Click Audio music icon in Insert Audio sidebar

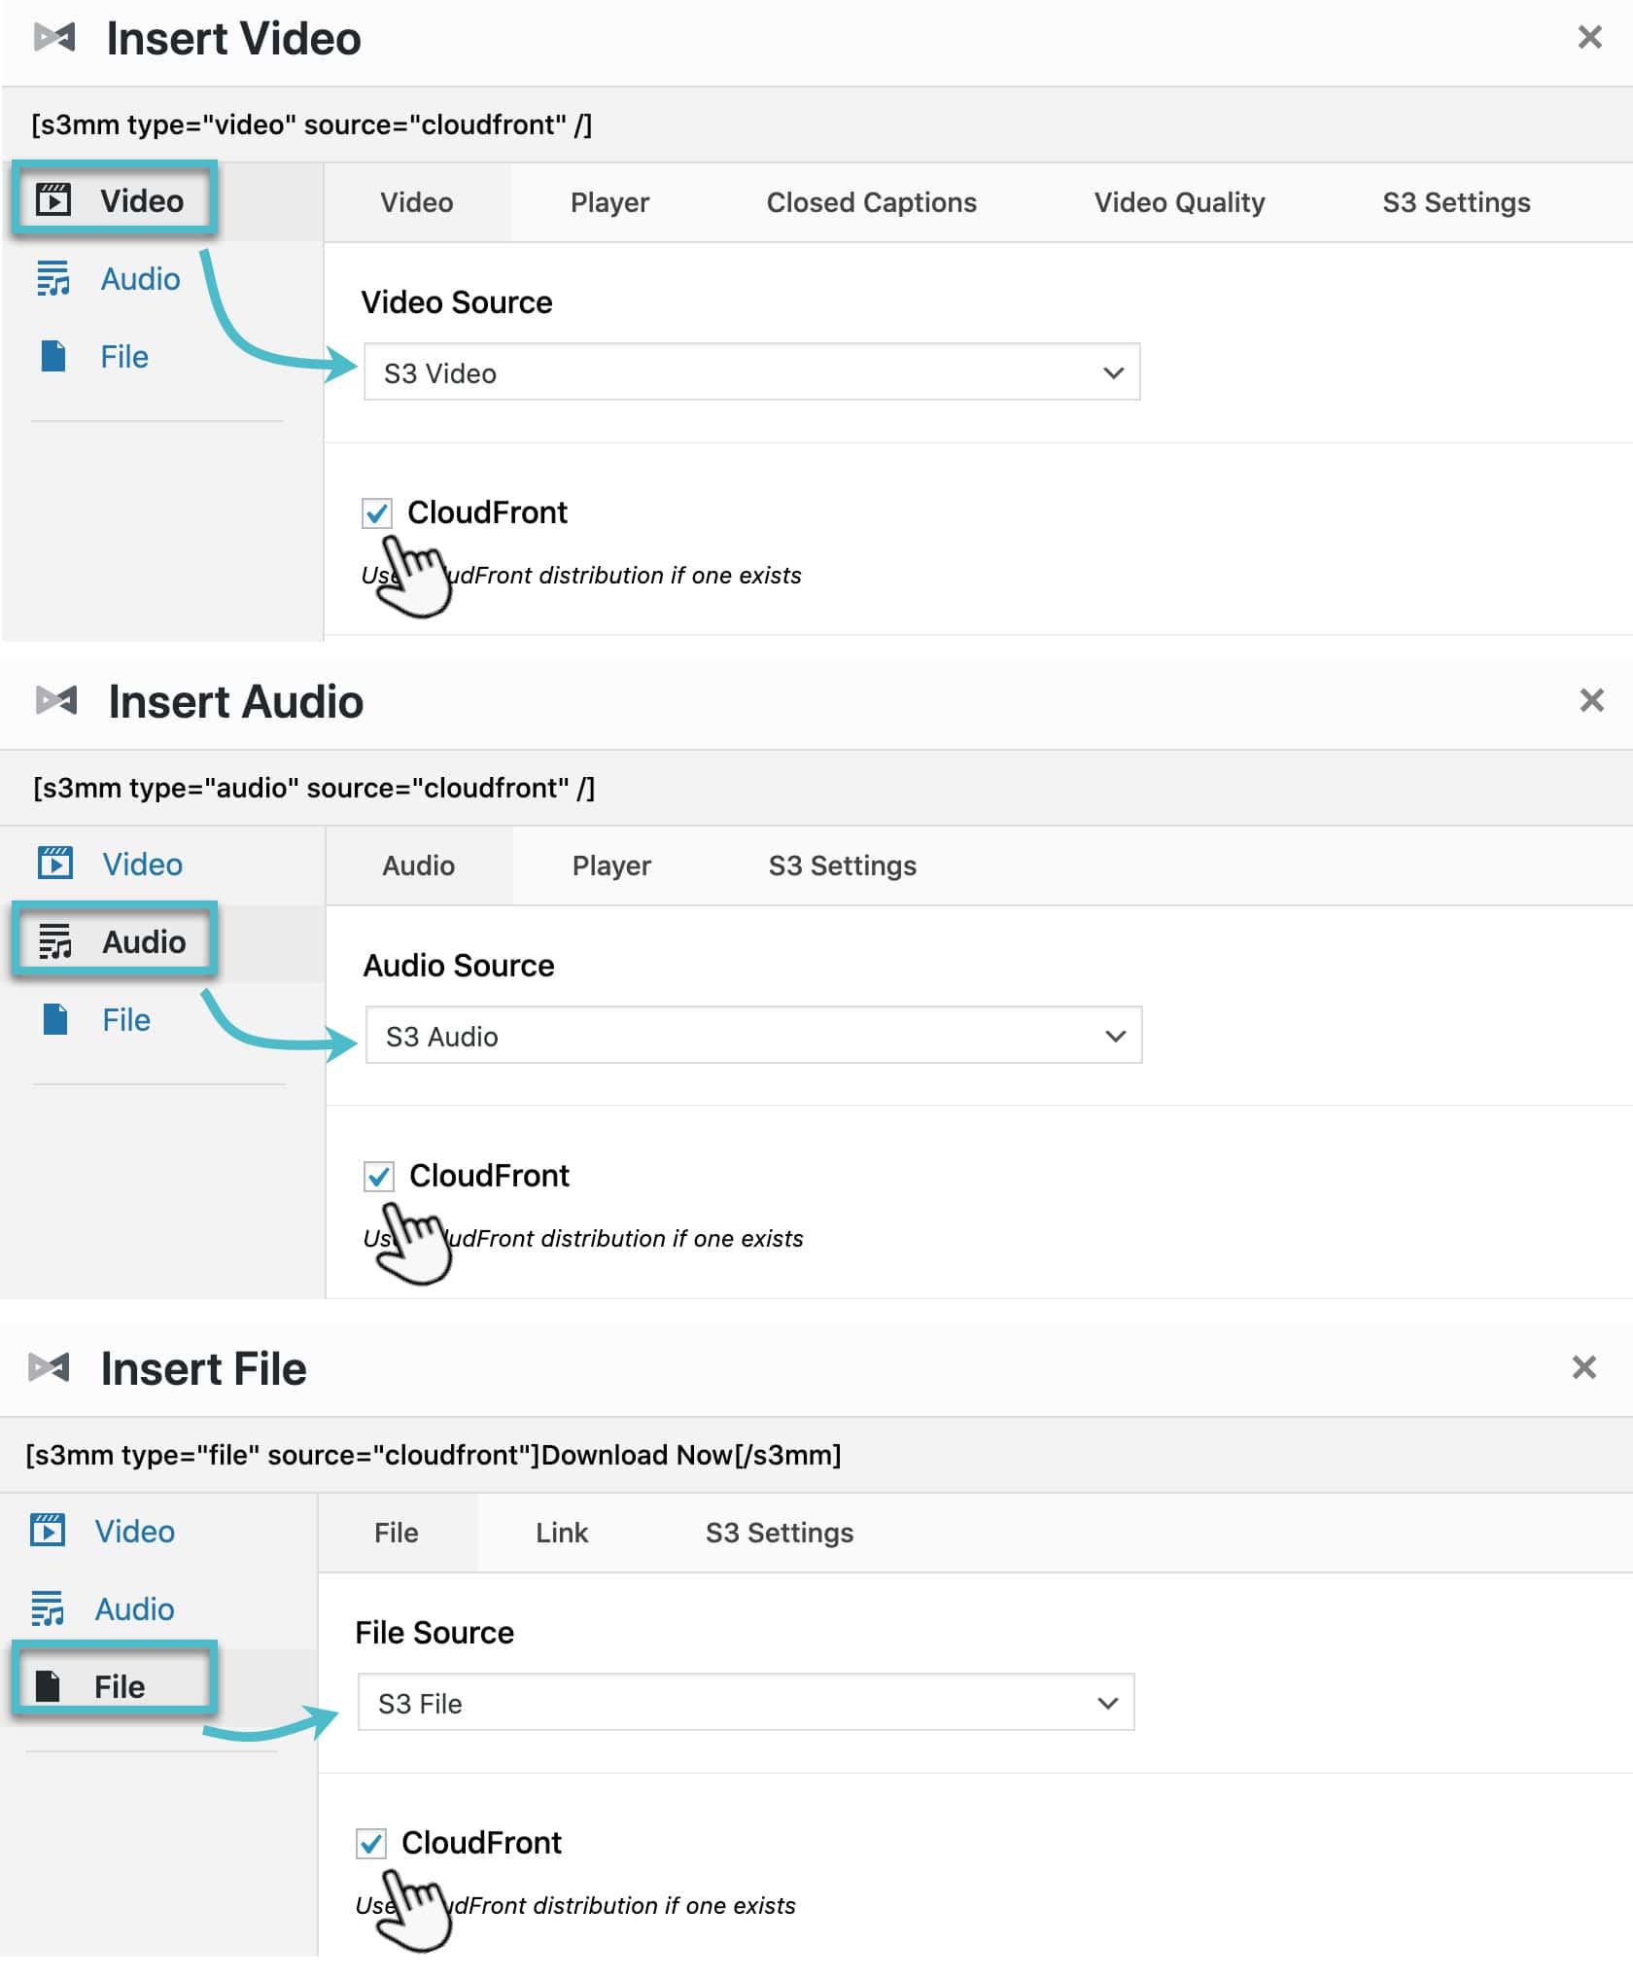(55, 941)
